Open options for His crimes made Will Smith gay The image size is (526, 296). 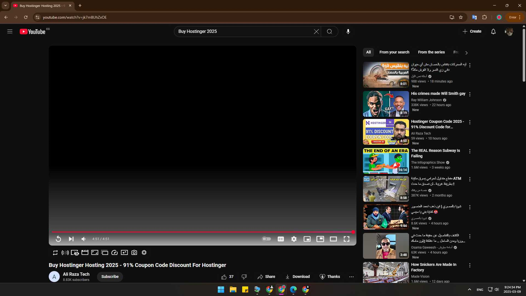pos(470,94)
